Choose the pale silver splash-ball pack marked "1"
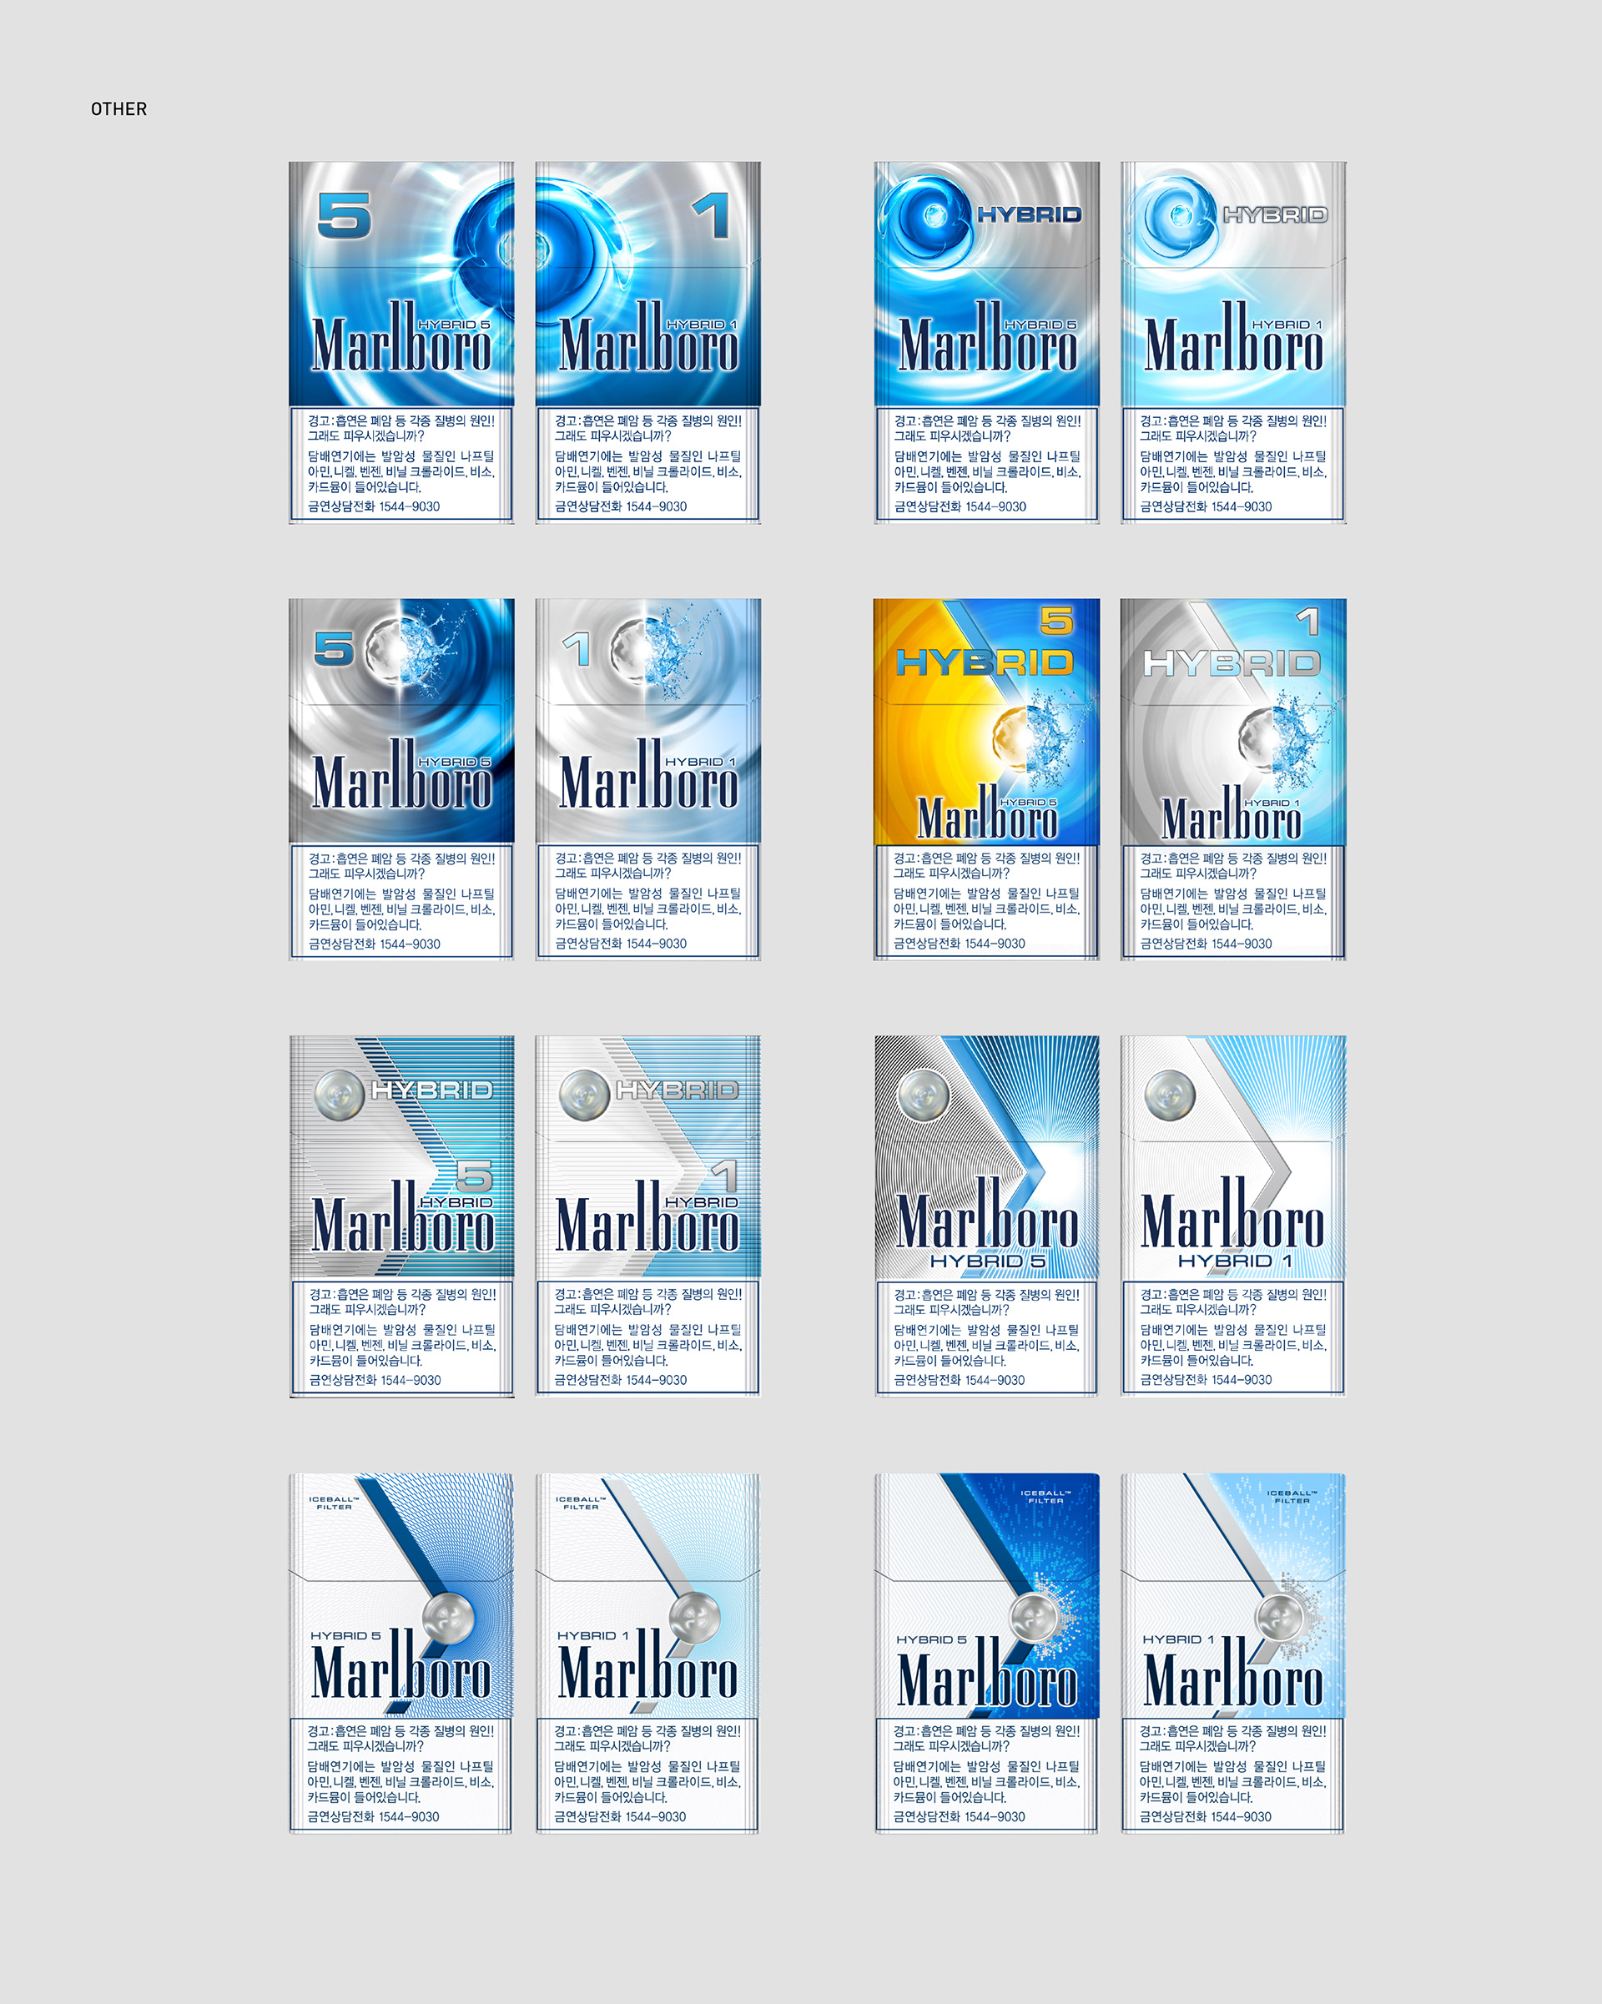Viewport: 1602px width, 2004px height. 648,779
